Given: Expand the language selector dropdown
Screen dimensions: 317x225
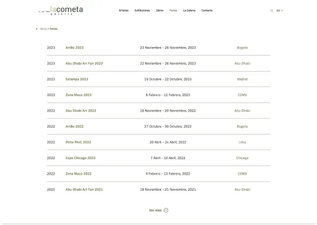Looking at the screenshot, I should (280, 10).
